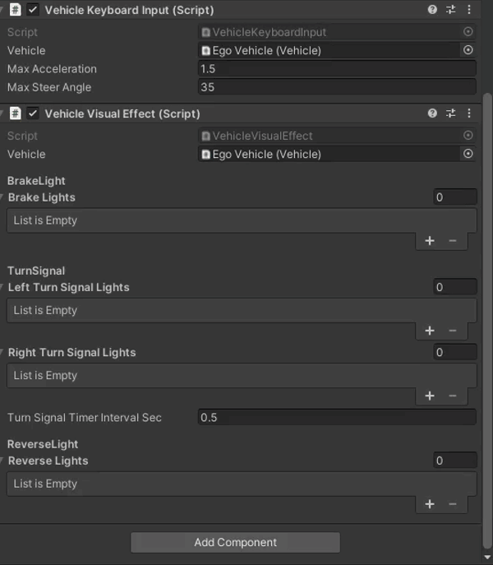493x565 pixels.
Task: Remove an element from Left Turn Signal Lights
Action: 453,331
